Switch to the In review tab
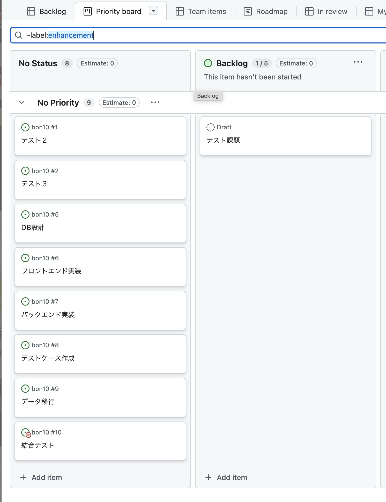The image size is (386, 502). click(x=326, y=11)
